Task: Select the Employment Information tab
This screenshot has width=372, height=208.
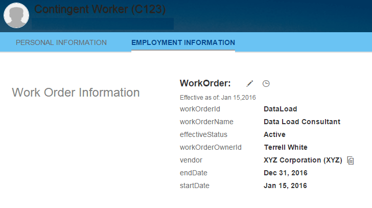Action: (x=183, y=42)
